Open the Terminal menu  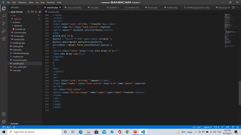coord(51,3)
